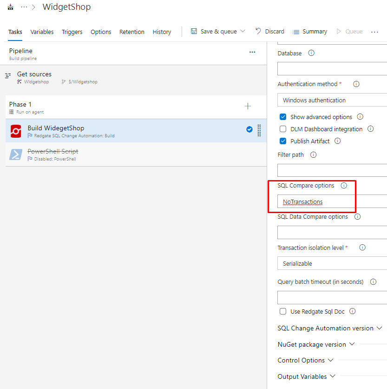This screenshot has width=387, height=389.
Task: Click the Authentication method info icon
Action: tap(356, 84)
